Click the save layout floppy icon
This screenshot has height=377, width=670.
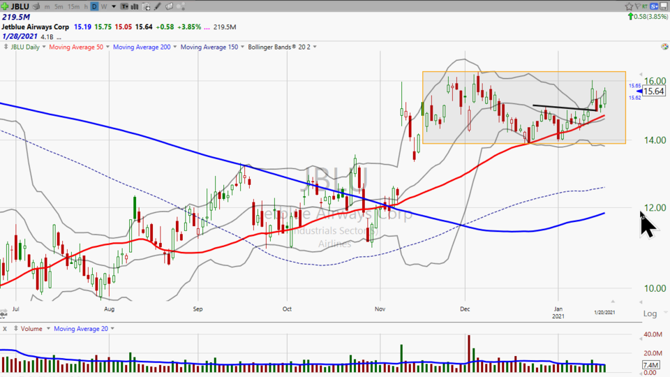coord(664,6)
